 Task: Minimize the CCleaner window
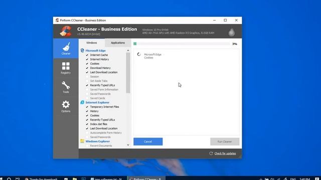click(x=214, y=20)
